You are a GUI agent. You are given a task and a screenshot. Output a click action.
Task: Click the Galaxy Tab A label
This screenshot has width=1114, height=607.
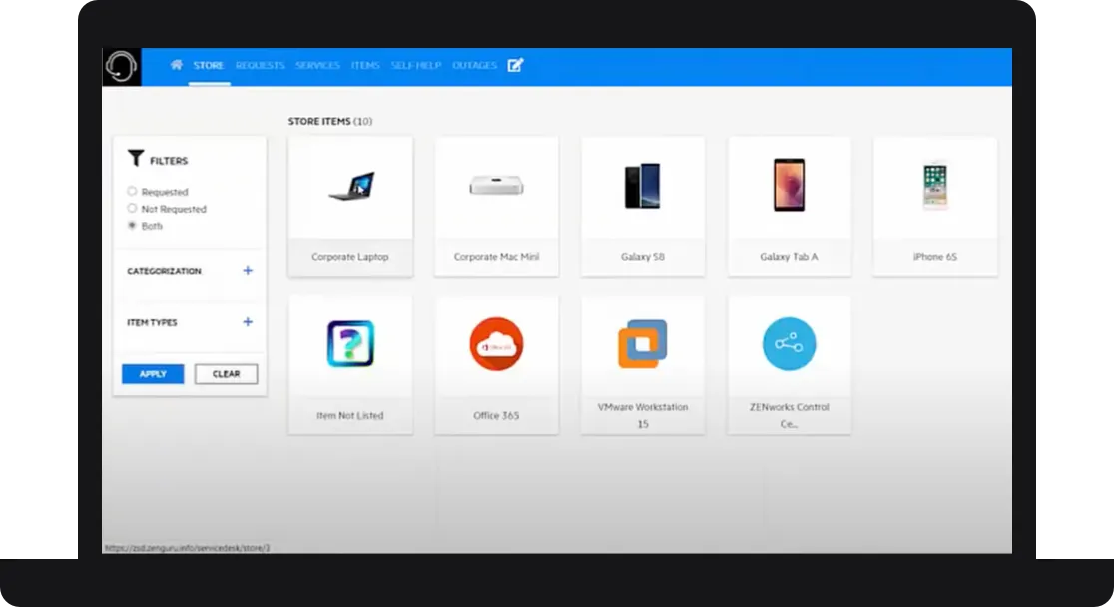pos(789,257)
